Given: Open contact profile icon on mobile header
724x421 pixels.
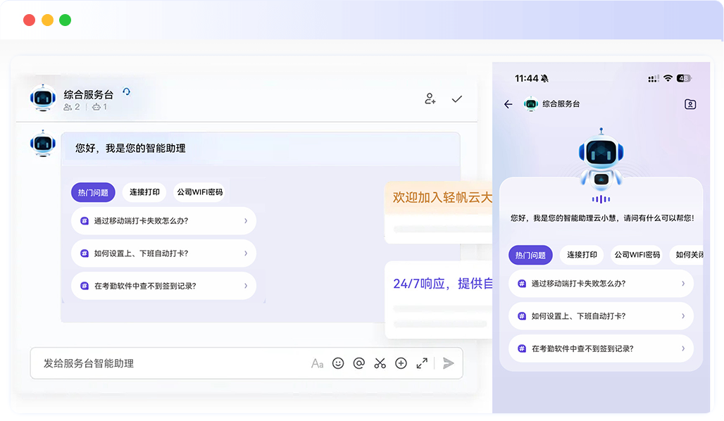Looking at the screenshot, I should click(690, 104).
